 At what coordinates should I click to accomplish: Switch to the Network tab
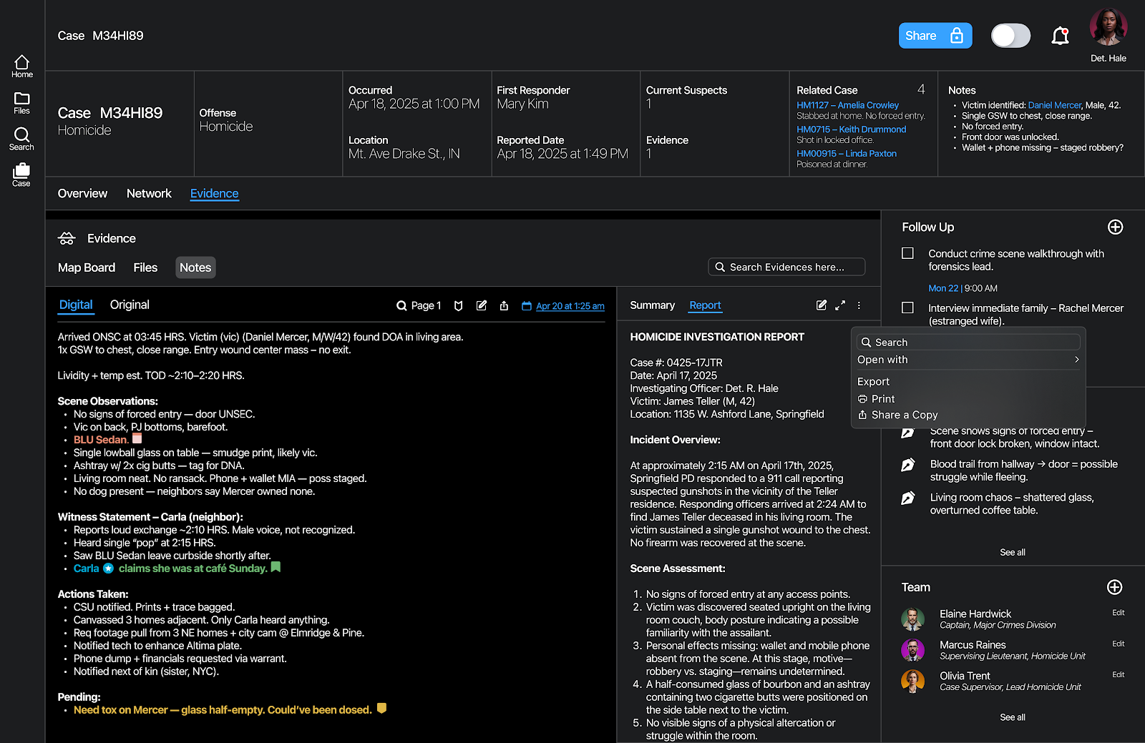pyautogui.click(x=149, y=193)
